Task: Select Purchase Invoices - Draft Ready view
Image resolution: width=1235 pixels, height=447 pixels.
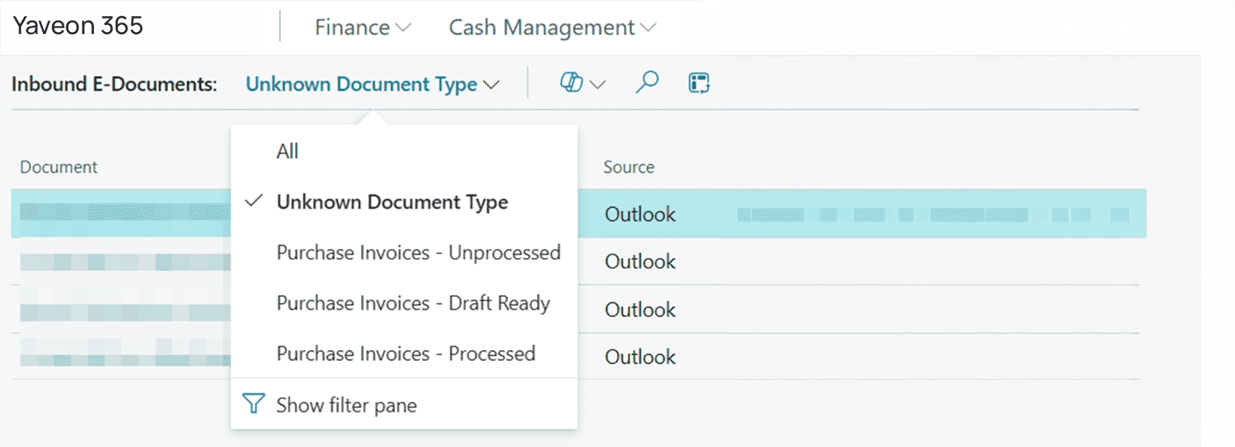Action: pos(413,303)
